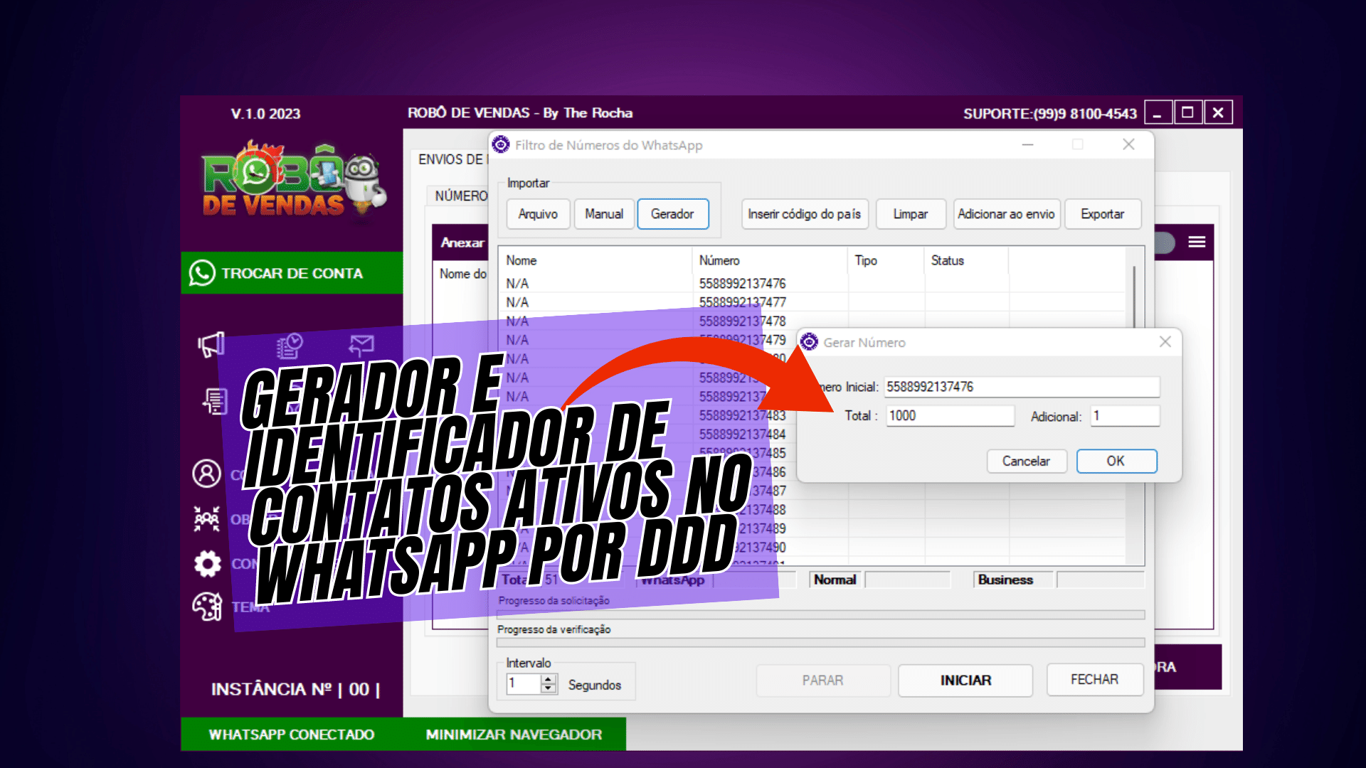The width and height of the screenshot is (1366, 768).
Task: Click the FECHAR button
Action: pos(1094,680)
